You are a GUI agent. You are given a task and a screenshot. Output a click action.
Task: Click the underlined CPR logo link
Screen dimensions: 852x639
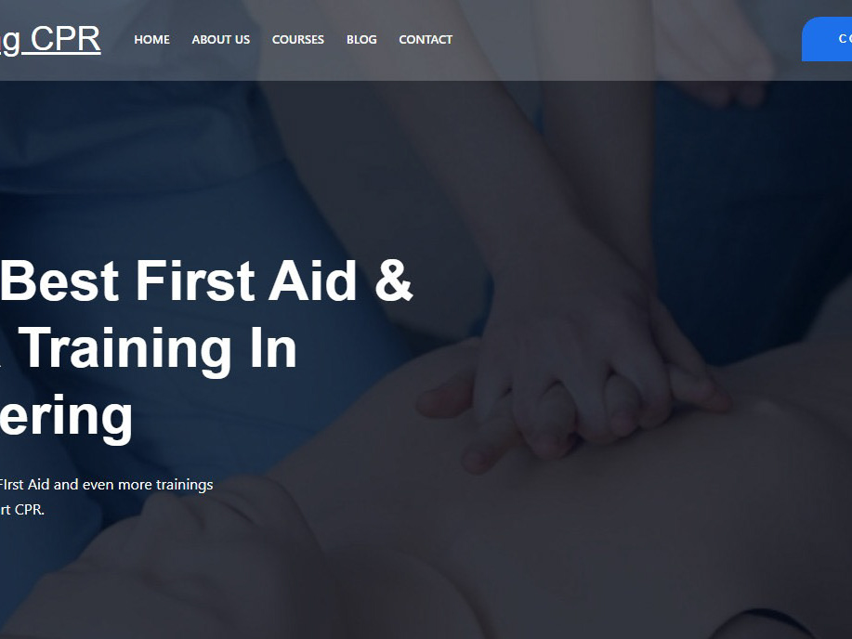50,39
